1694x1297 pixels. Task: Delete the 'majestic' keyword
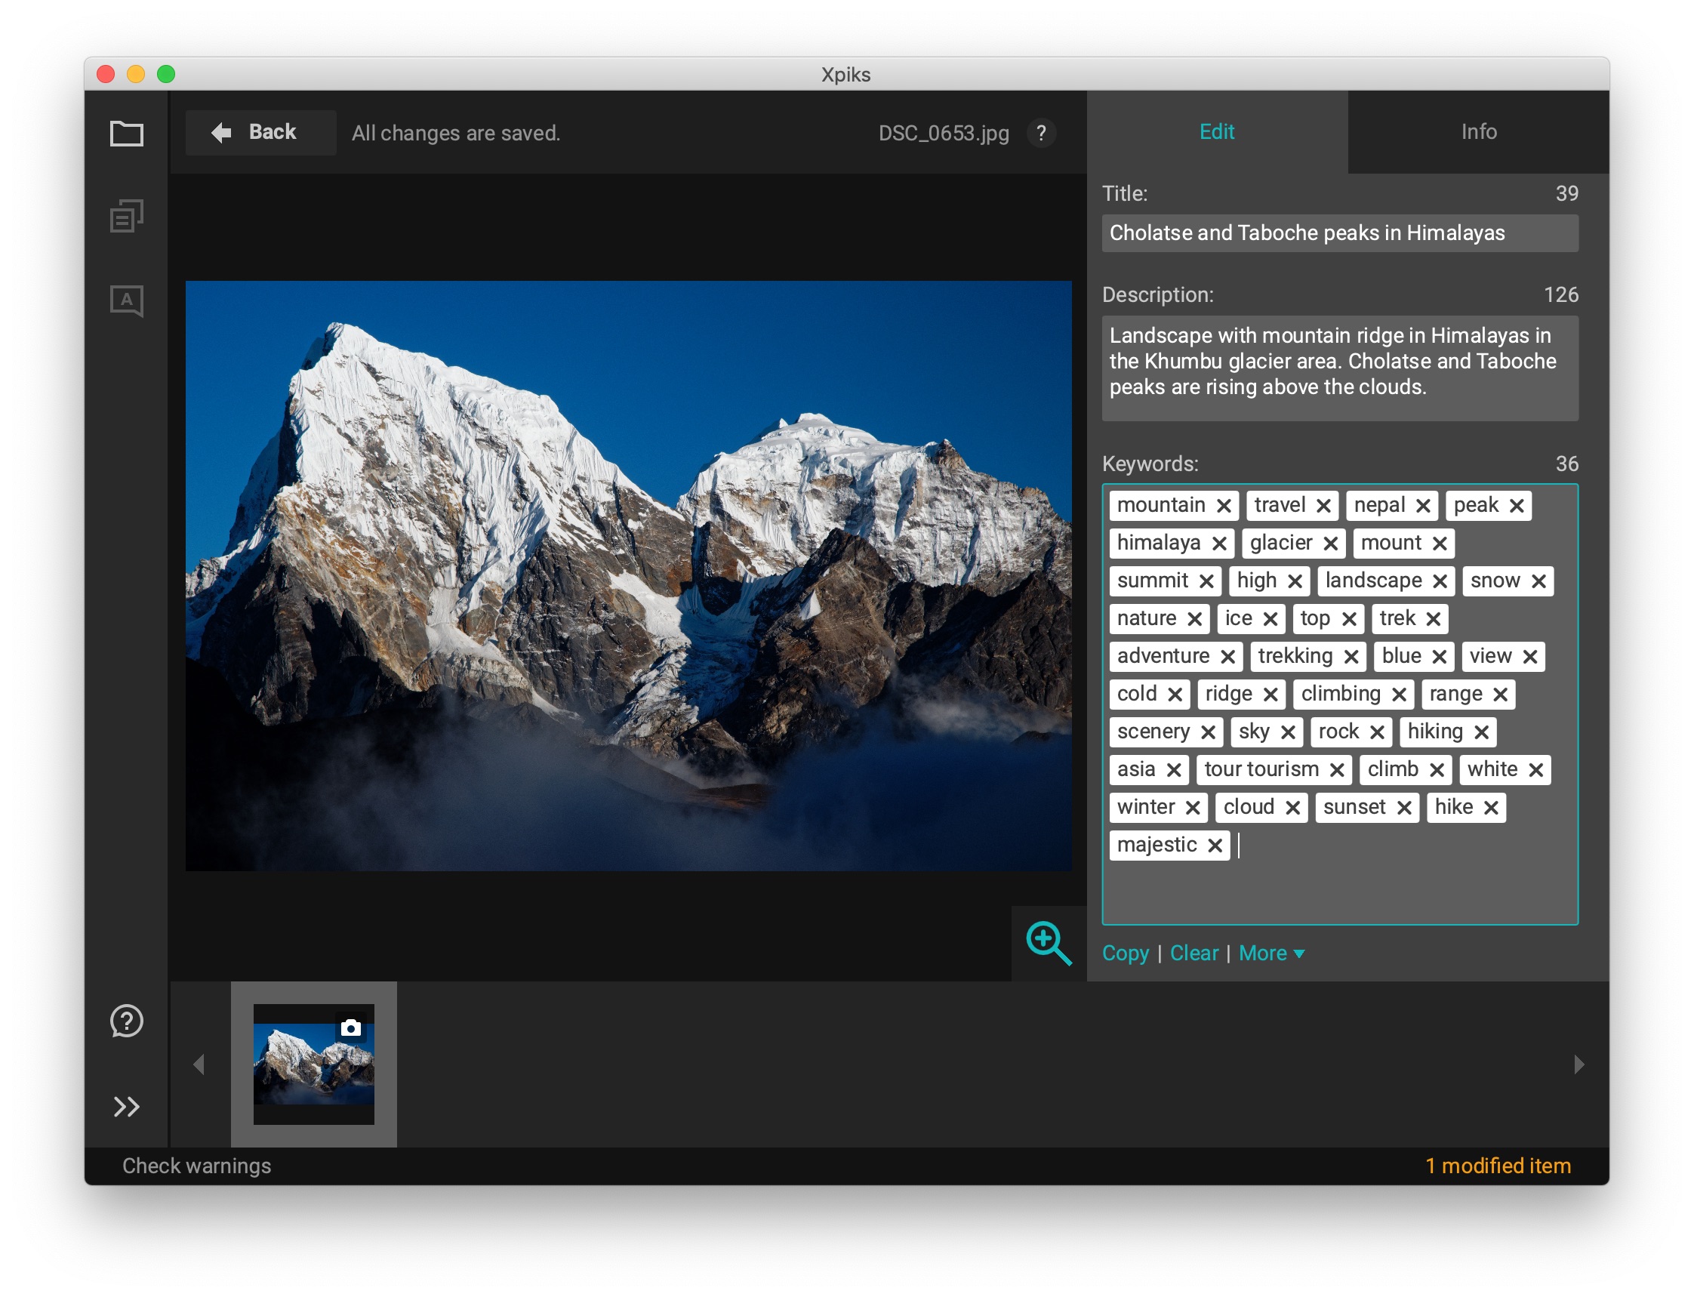pos(1215,846)
